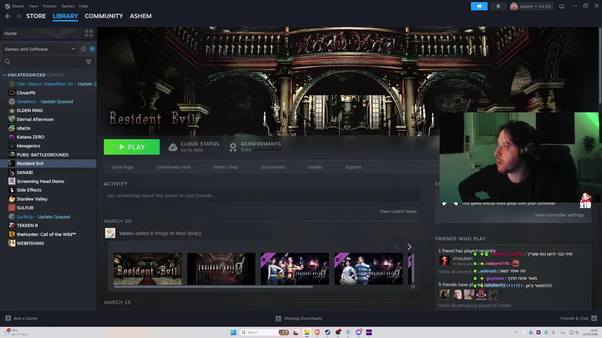Click the Add a Game plus icon
The image size is (602, 338).
tap(8, 318)
